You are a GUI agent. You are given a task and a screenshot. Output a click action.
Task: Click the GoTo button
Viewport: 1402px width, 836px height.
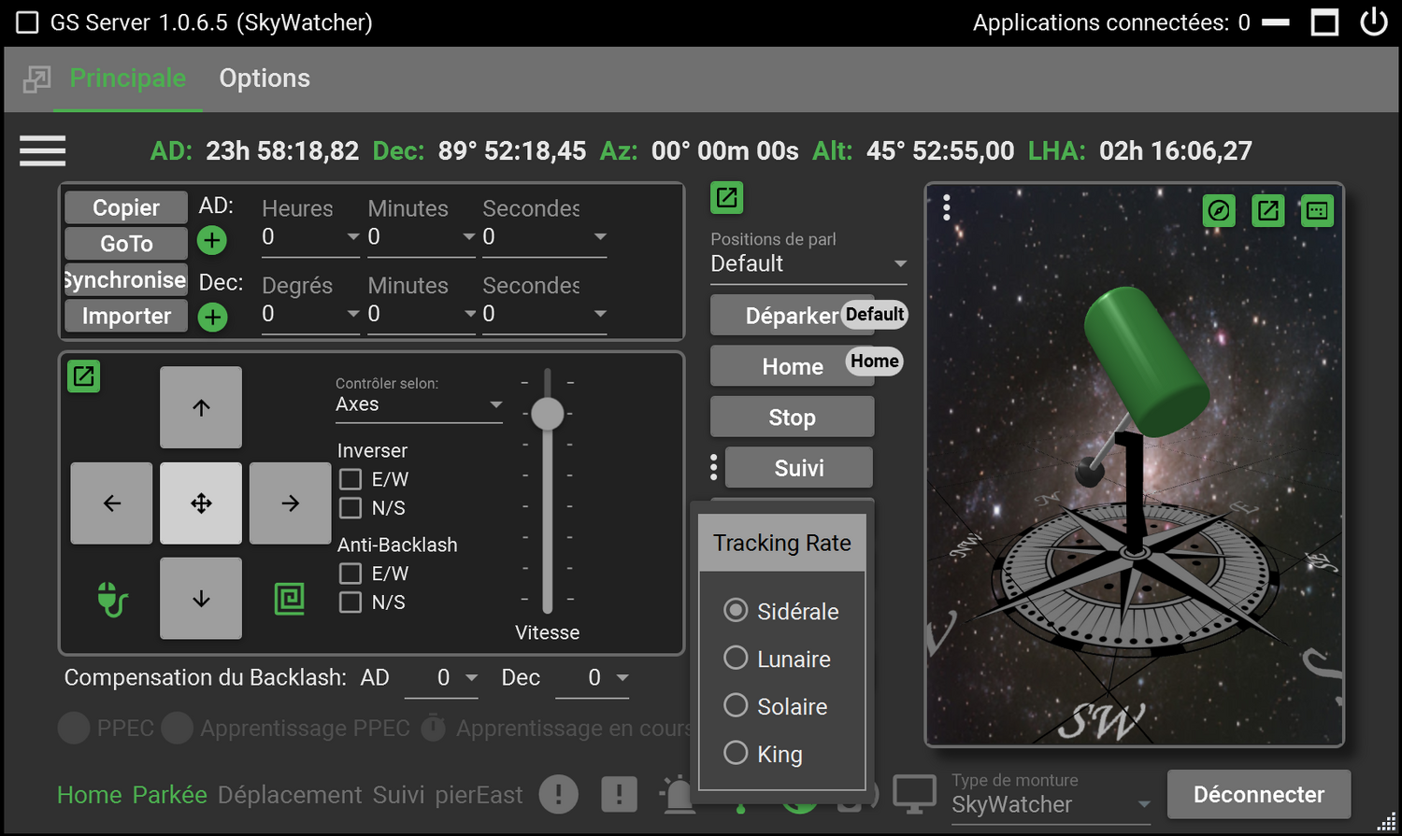point(126,244)
